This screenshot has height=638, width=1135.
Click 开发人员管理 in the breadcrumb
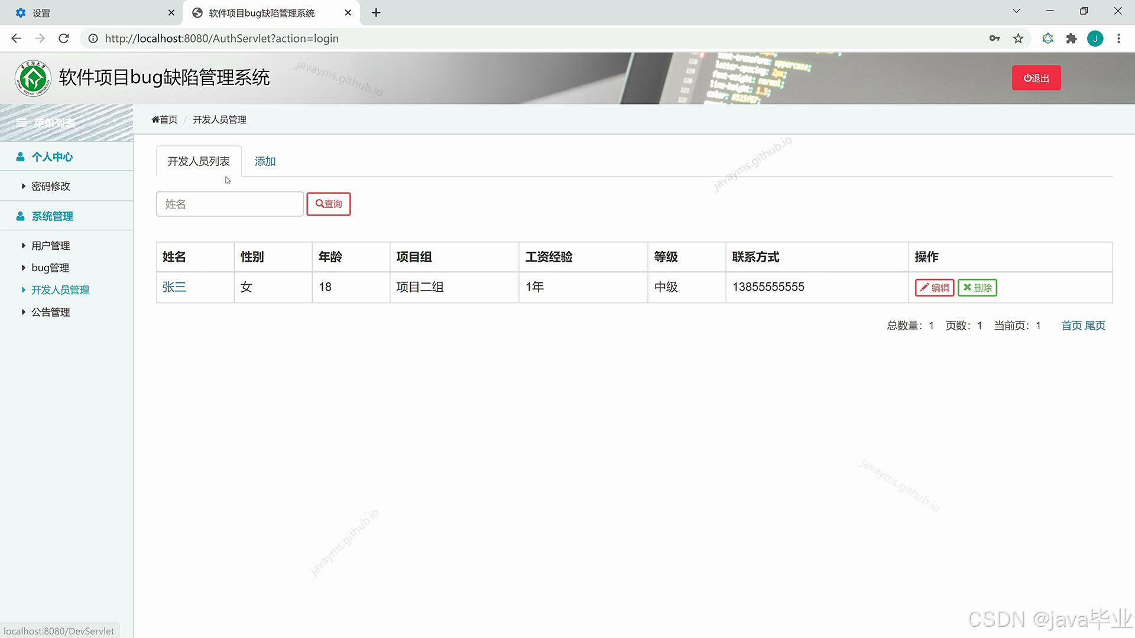(219, 119)
